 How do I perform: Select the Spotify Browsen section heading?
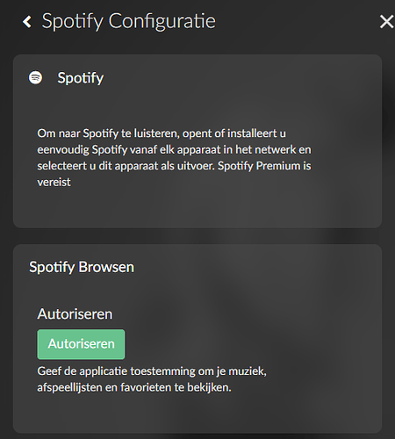[x=82, y=267]
